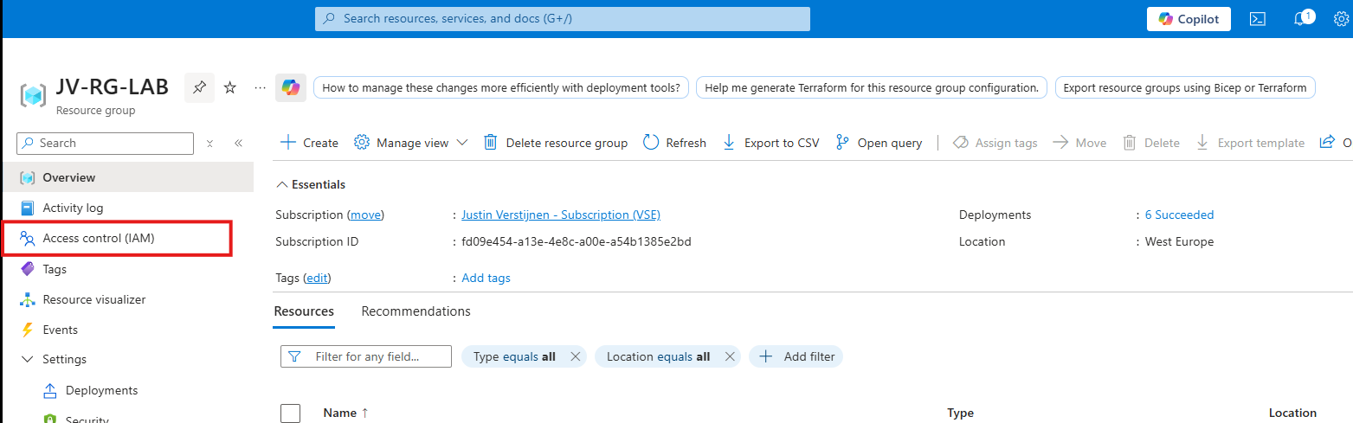Click generate Terraform suggestion
The height and width of the screenshot is (423, 1353).
872,87
